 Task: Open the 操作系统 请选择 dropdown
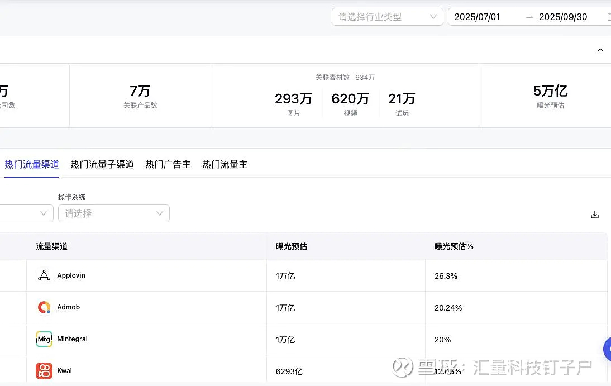[x=114, y=213]
